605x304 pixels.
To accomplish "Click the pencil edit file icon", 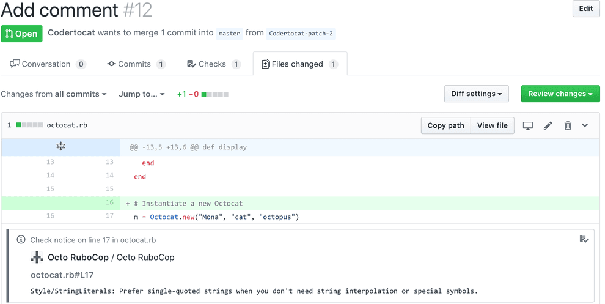I will (x=548, y=125).
